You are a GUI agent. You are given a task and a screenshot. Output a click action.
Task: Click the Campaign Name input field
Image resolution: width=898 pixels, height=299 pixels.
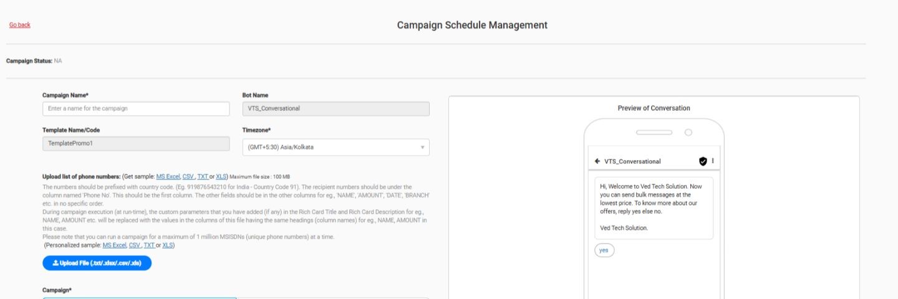click(x=136, y=108)
